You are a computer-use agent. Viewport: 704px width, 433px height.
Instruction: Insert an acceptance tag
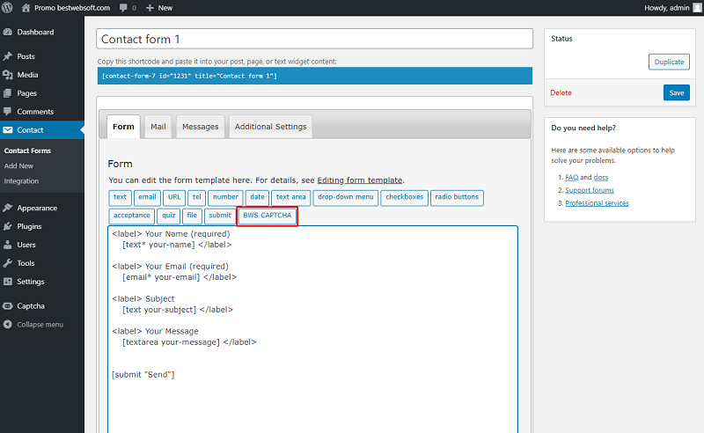coord(131,216)
